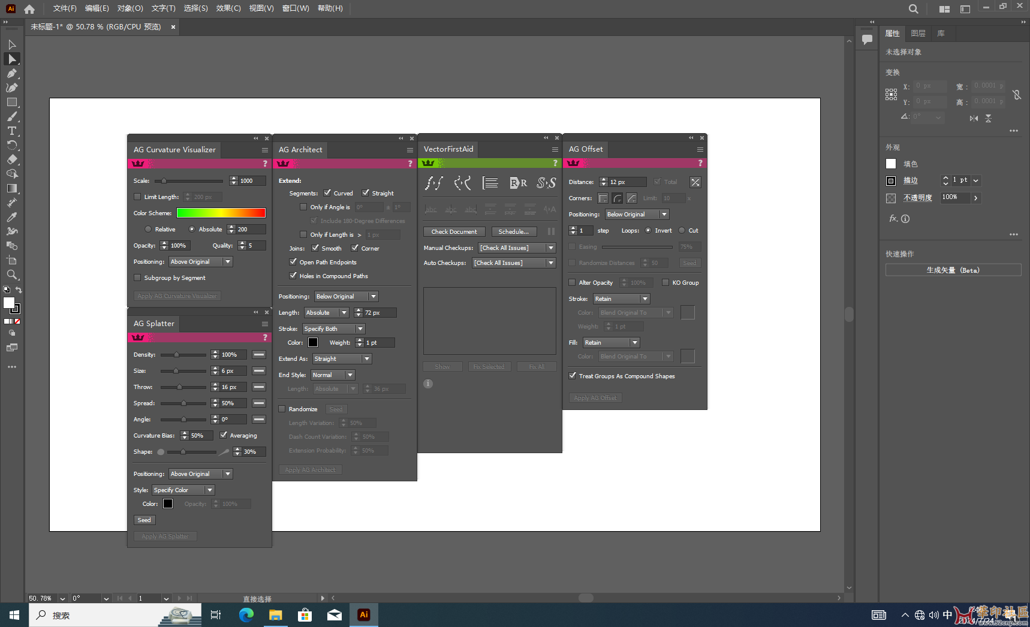
Task: Open Adobe Illustrator from Windows taskbar
Action: [x=364, y=615]
